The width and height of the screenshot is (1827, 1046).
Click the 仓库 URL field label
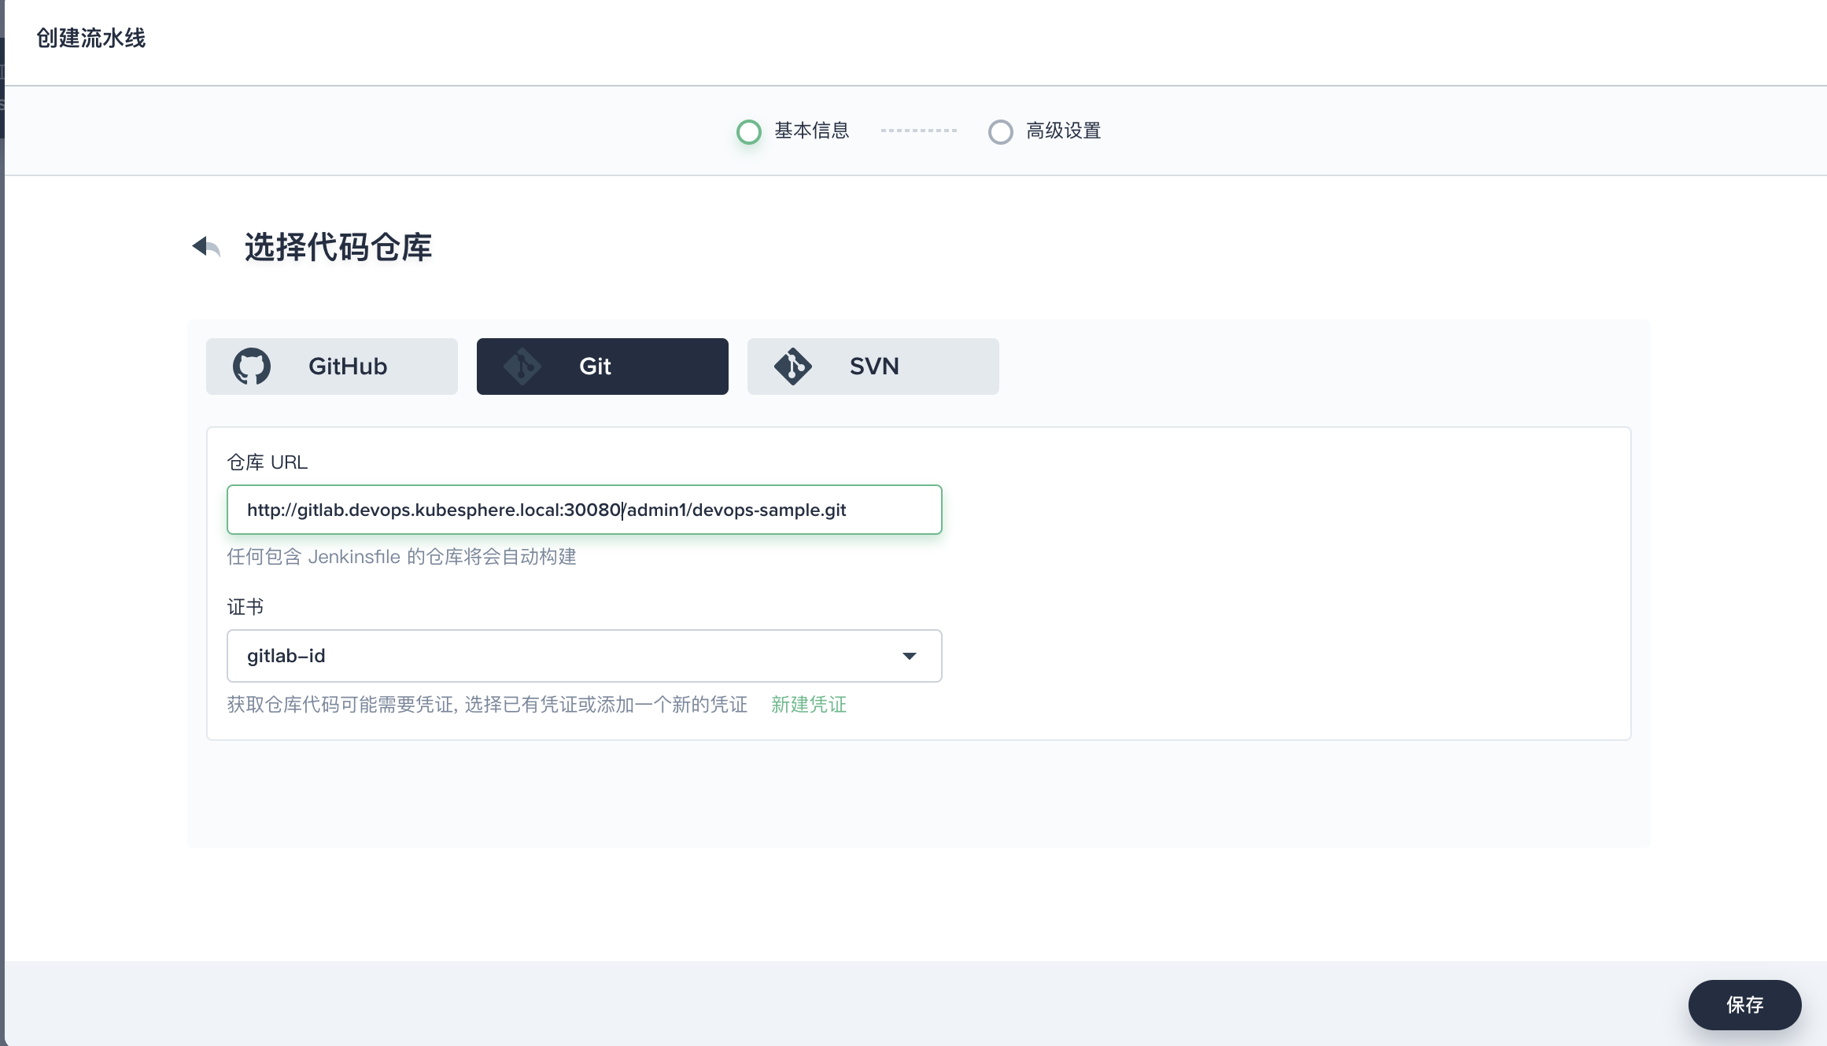(268, 462)
